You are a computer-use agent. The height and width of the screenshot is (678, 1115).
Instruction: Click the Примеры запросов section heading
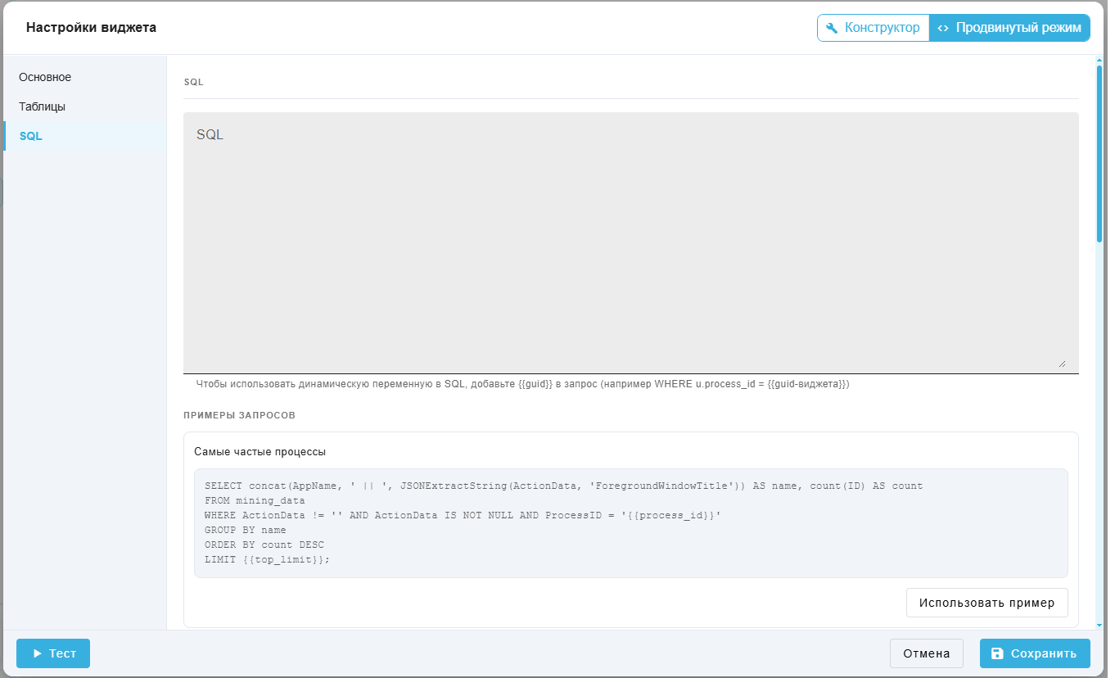(239, 415)
